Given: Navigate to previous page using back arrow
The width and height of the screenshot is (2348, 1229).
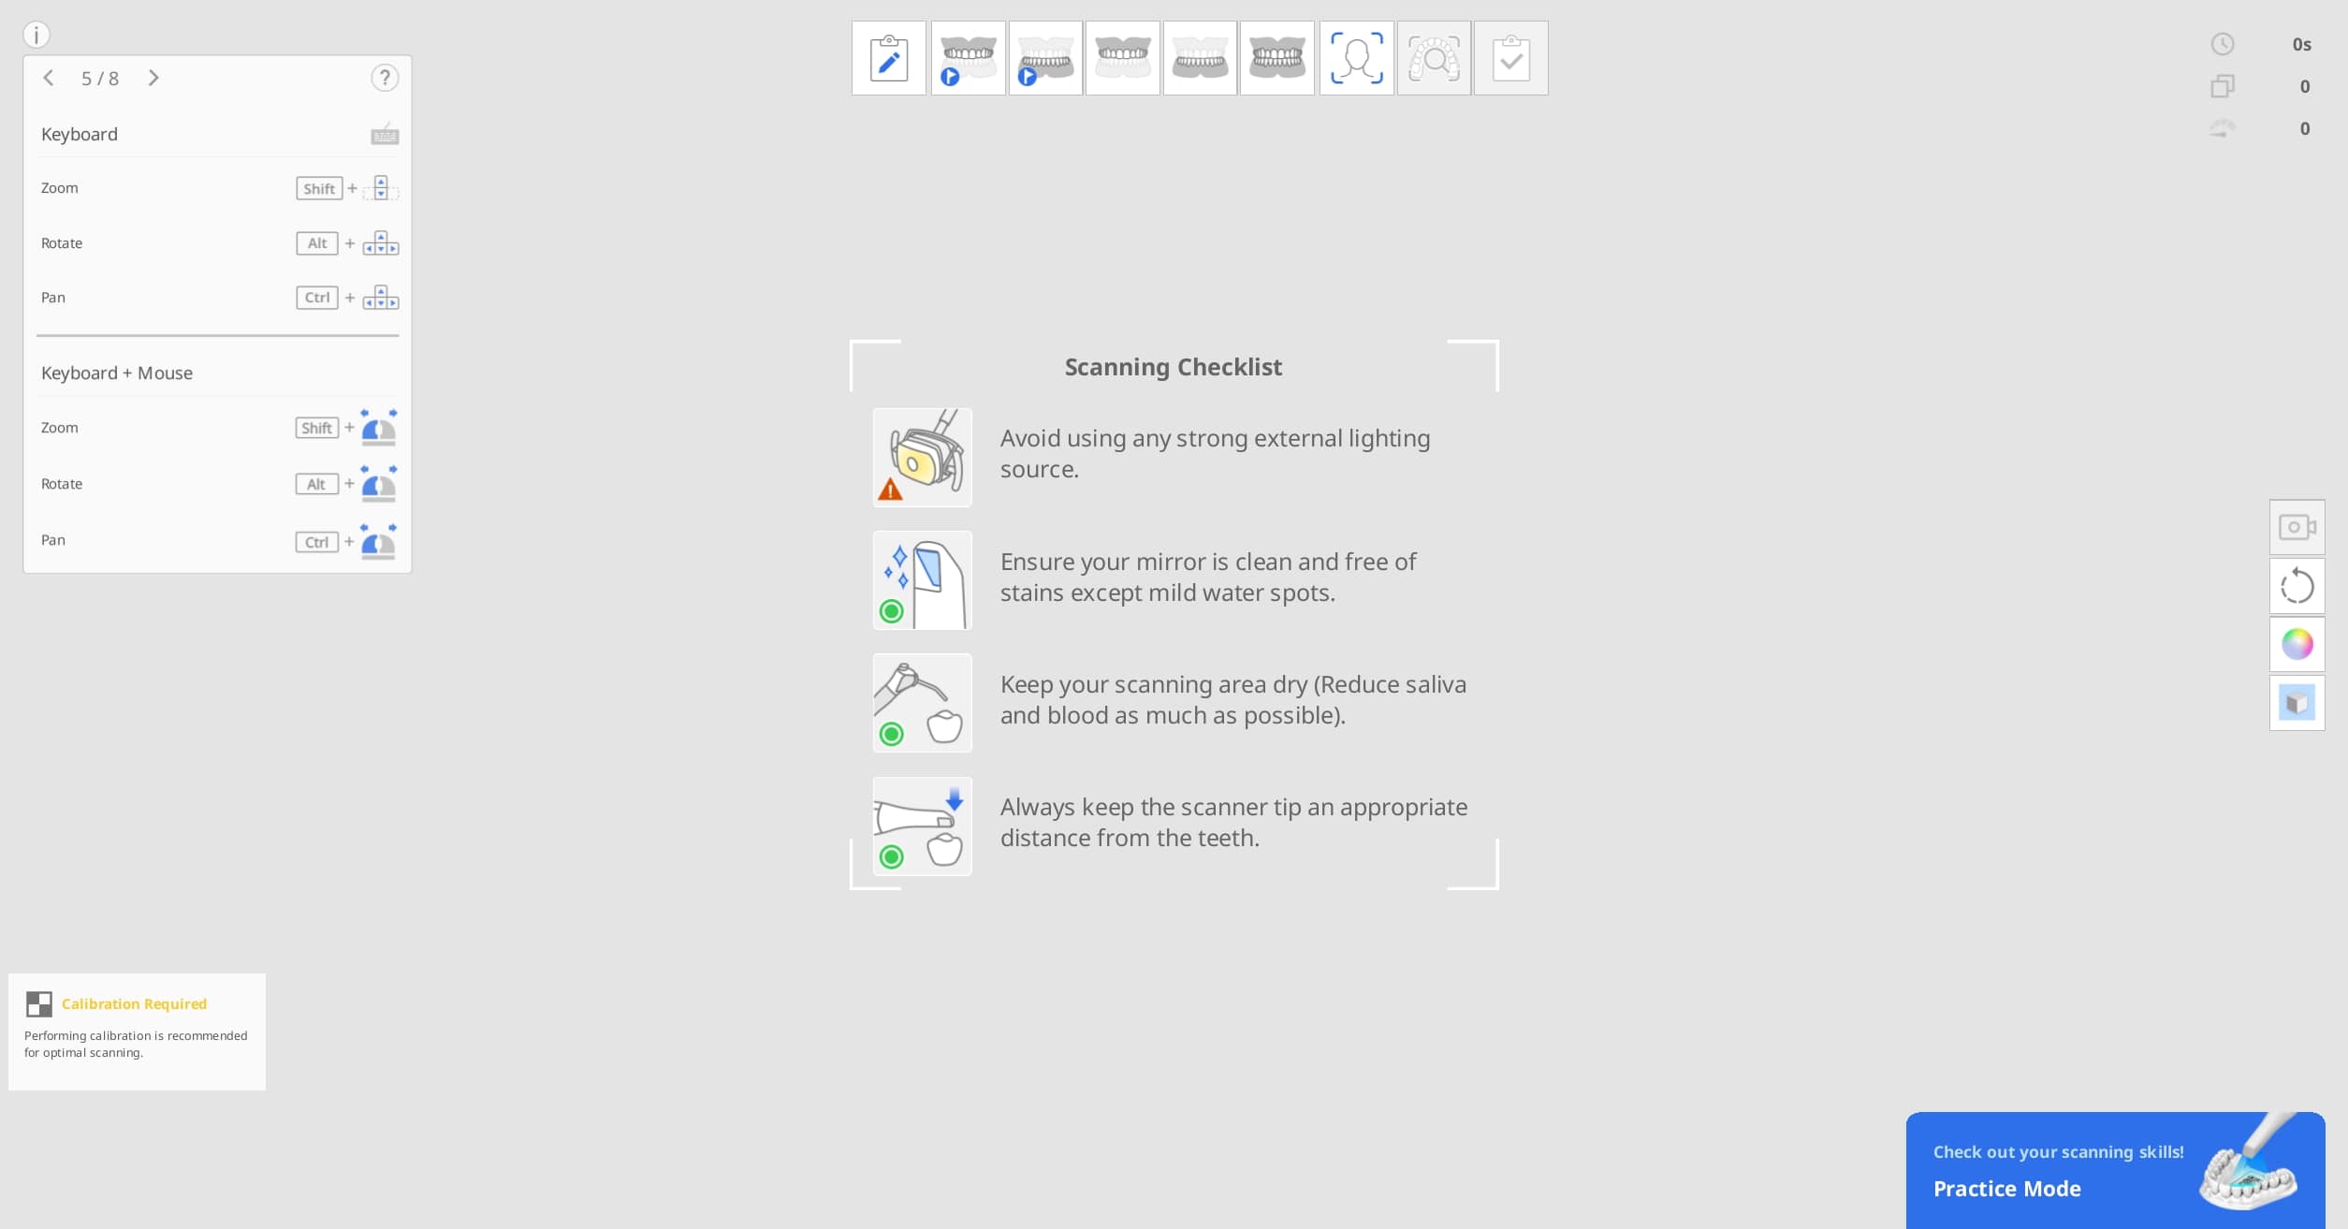Looking at the screenshot, I should coord(48,76).
